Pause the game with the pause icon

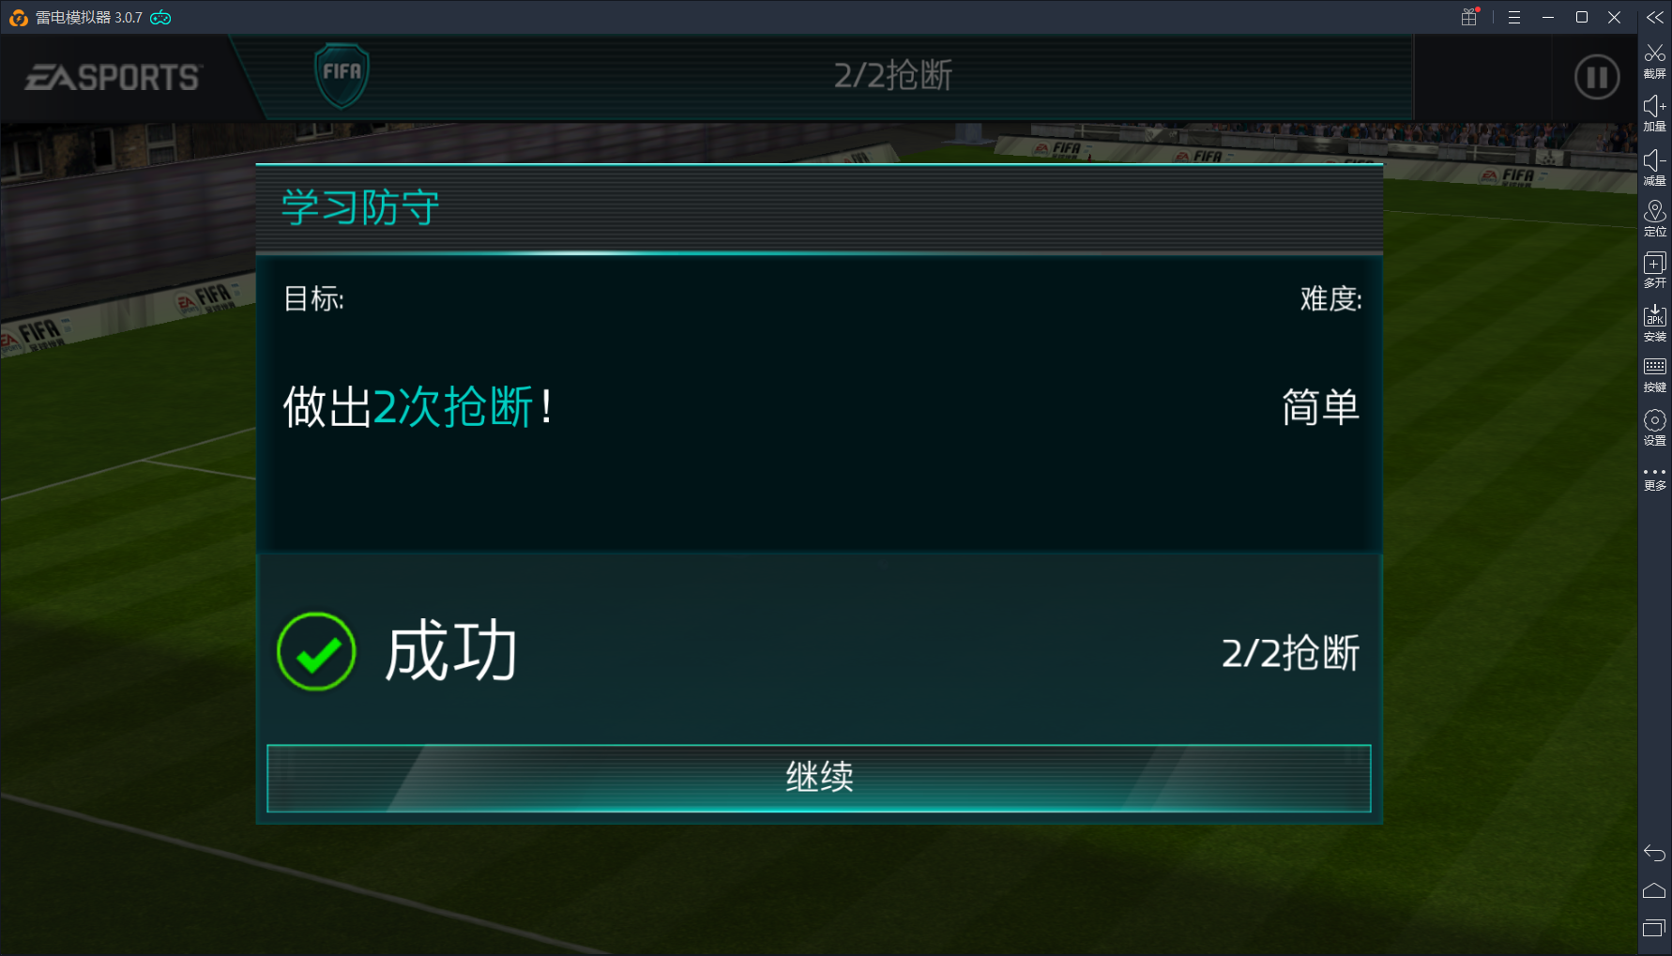tap(1596, 77)
